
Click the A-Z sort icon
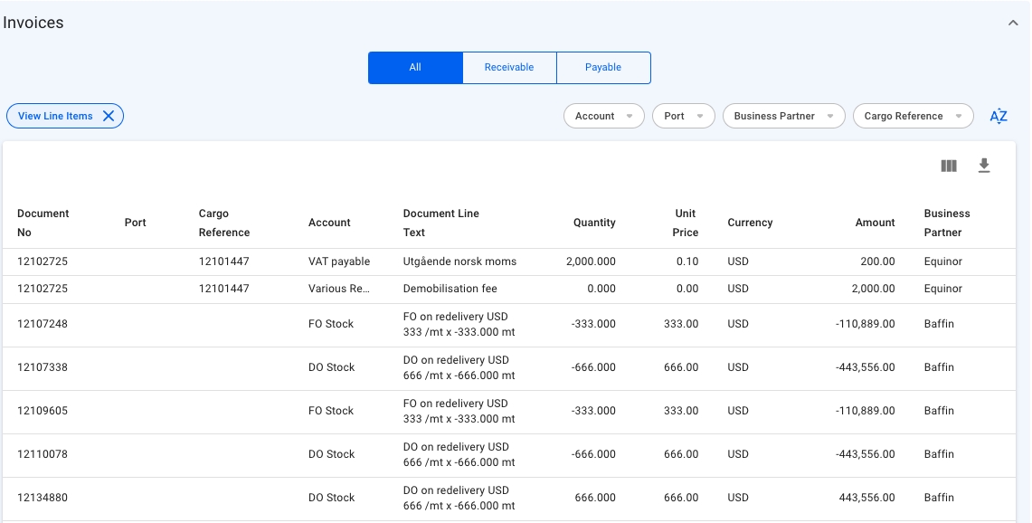[999, 116]
